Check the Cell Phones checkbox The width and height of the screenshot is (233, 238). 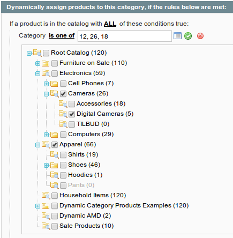point(63,84)
